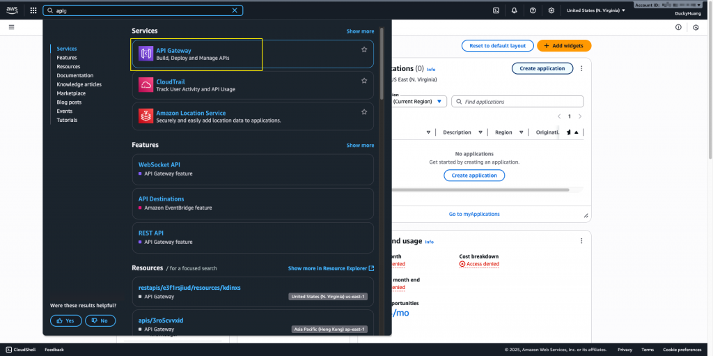Click the Info link beside Cost and usage
The height and width of the screenshot is (356, 713).
429,242
